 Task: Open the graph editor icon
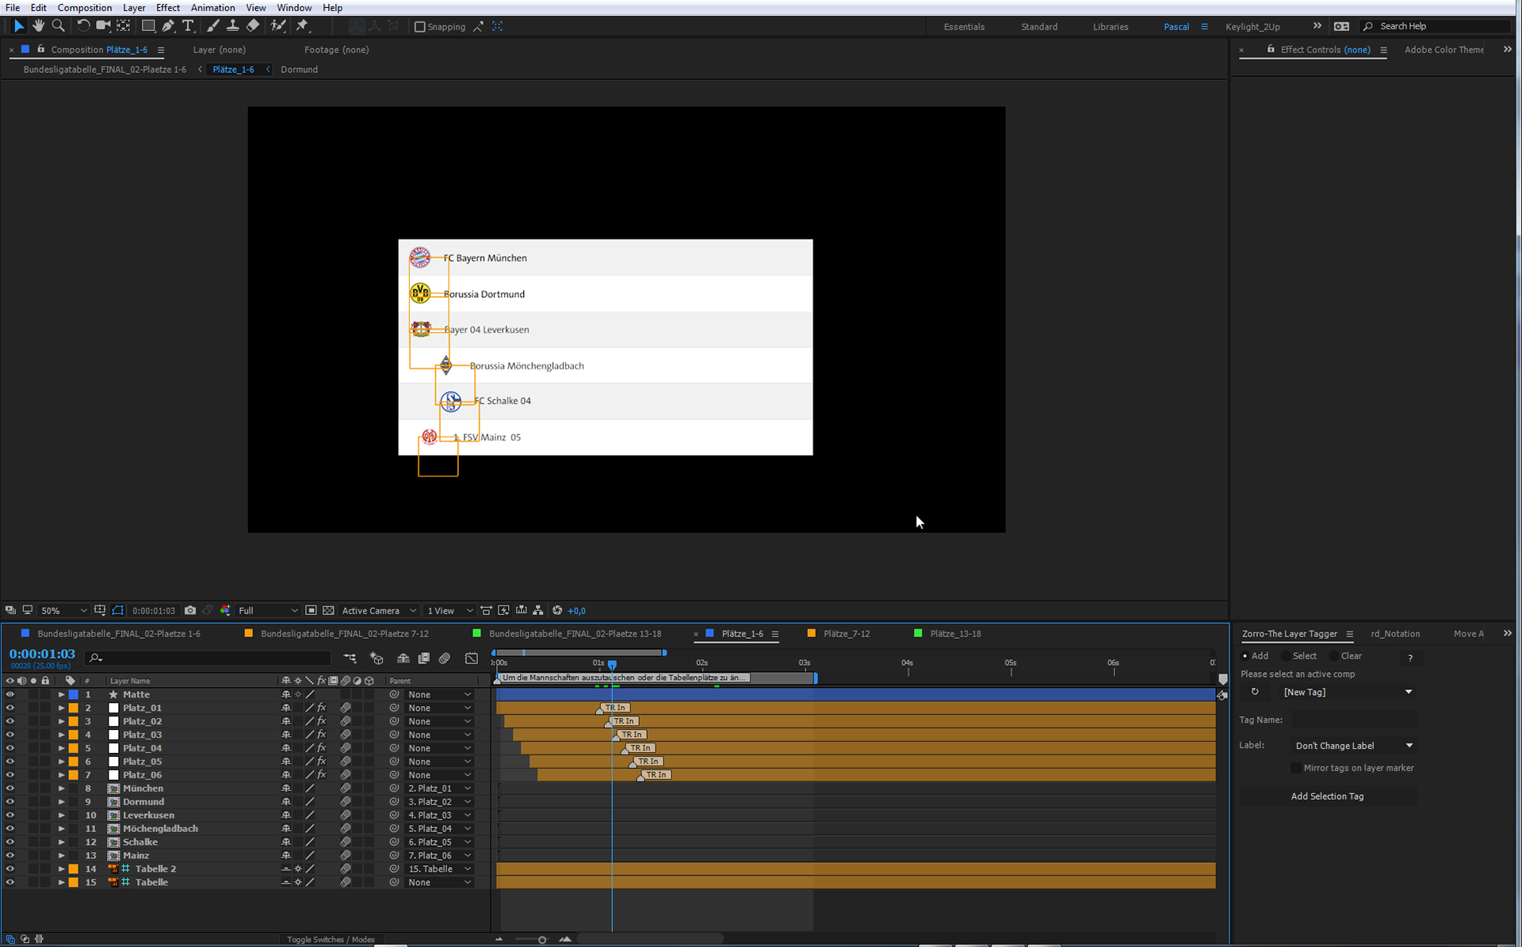(472, 658)
